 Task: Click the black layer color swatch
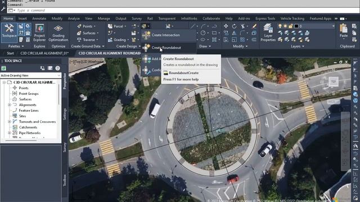[x=296, y=26]
